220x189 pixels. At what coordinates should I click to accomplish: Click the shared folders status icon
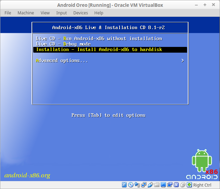tap(157, 185)
